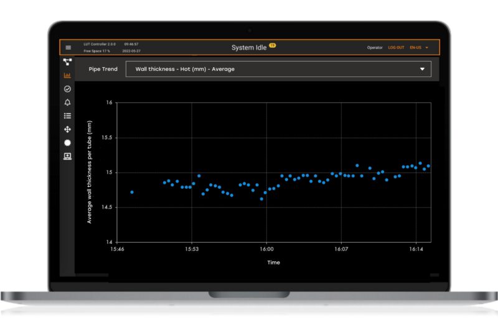
Task: Click the 09:46:57 clock text
Action: (131, 44)
